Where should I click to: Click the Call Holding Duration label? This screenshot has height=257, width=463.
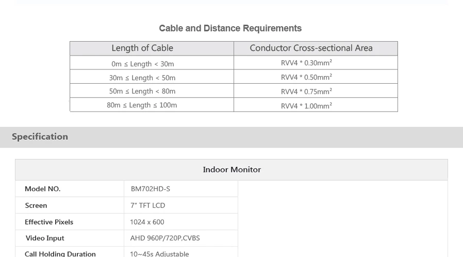tap(60, 254)
